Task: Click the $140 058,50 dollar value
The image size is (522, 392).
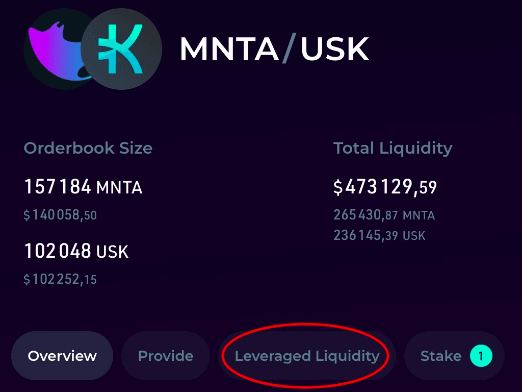Action: coord(60,215)
